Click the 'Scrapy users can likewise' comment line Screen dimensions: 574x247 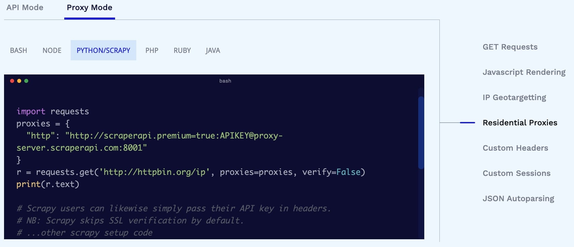(x=174, y=209)
